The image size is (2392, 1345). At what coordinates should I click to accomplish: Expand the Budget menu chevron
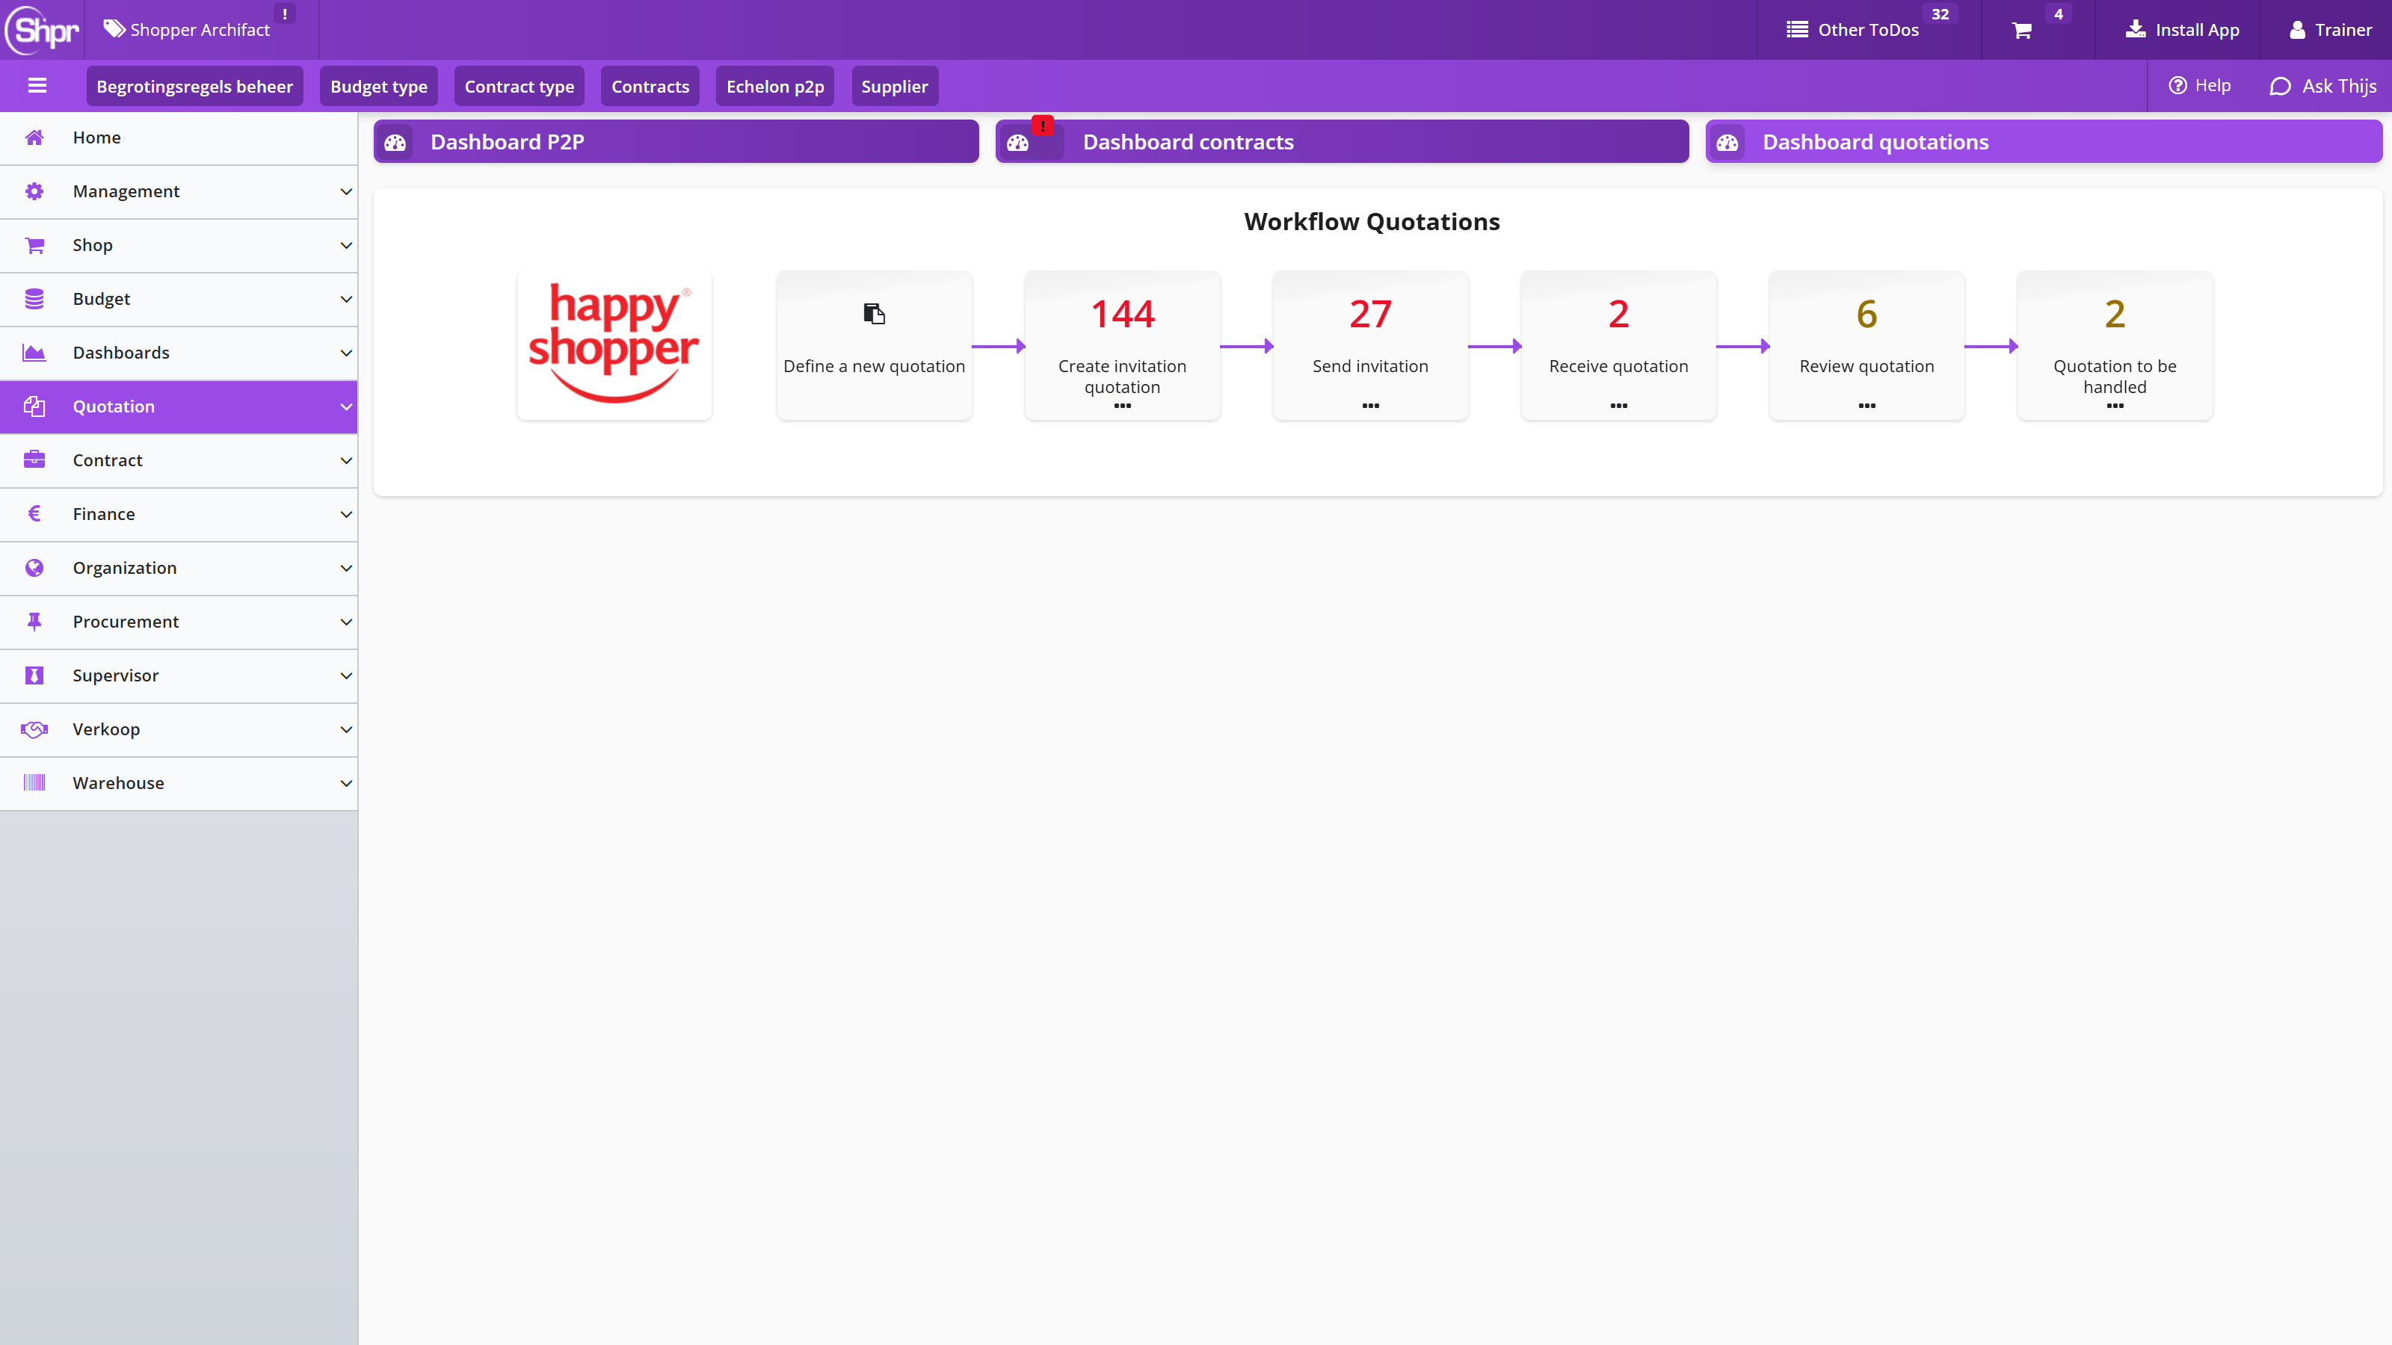click(346, 299)
